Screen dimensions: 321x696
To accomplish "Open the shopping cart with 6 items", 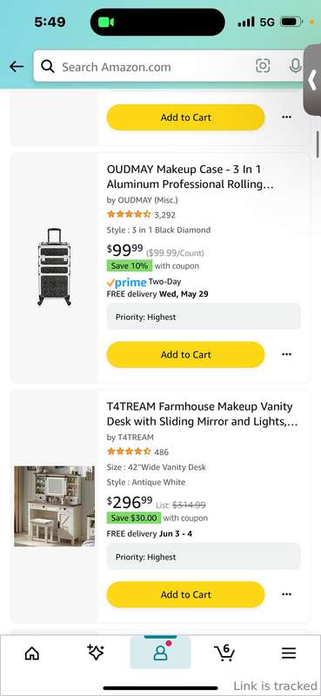I will coord(224,652).
